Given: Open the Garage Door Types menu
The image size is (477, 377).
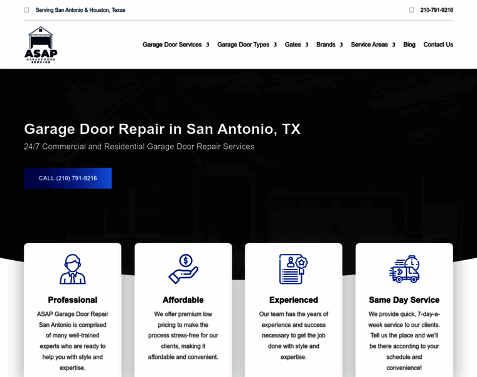Looking at the screenshot, I should pos(243,45).
